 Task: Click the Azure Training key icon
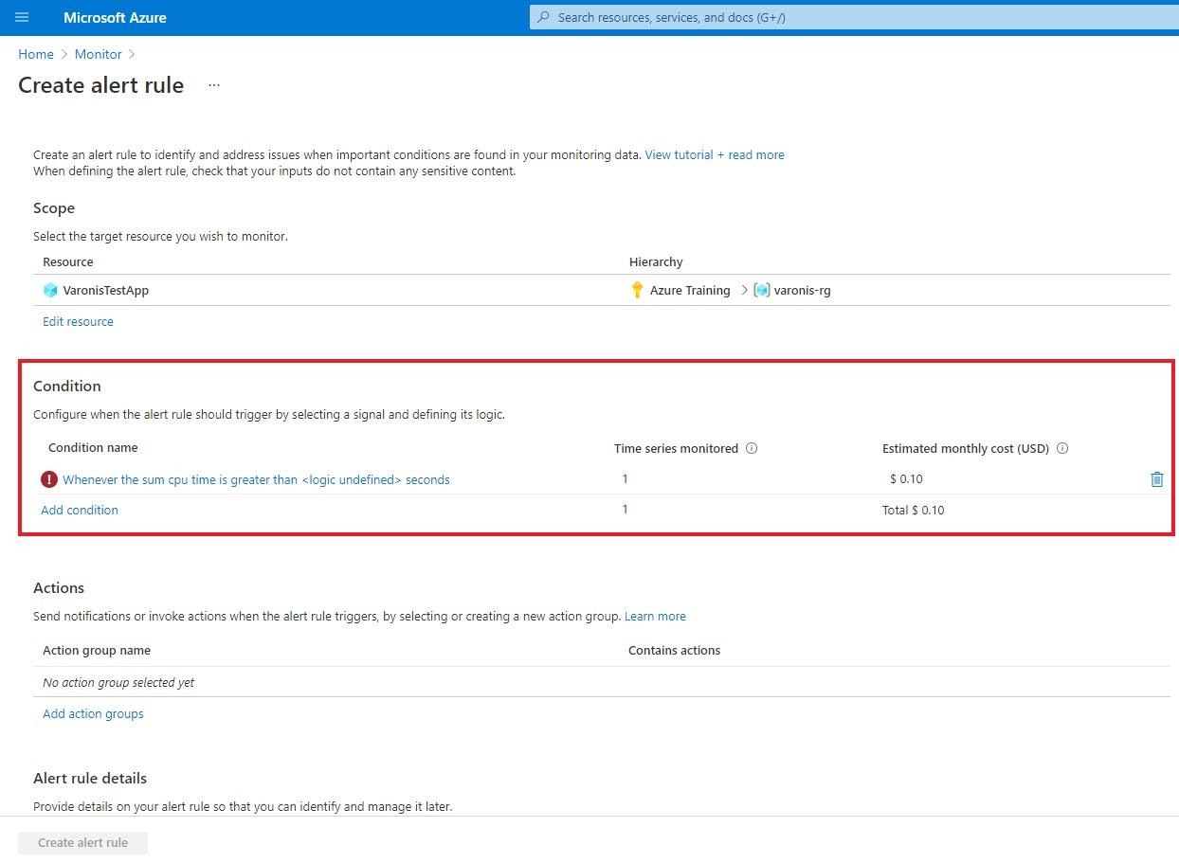637,290
